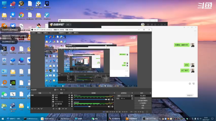Screen dimensions: 216x121
Task: Click the 属性 properties button above the docks
Action: (56, 90)
